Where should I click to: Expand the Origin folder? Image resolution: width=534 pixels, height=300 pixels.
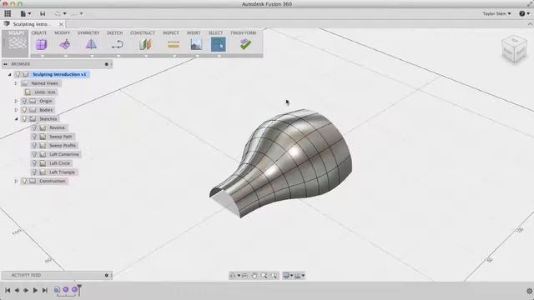[x=16, y=101]
